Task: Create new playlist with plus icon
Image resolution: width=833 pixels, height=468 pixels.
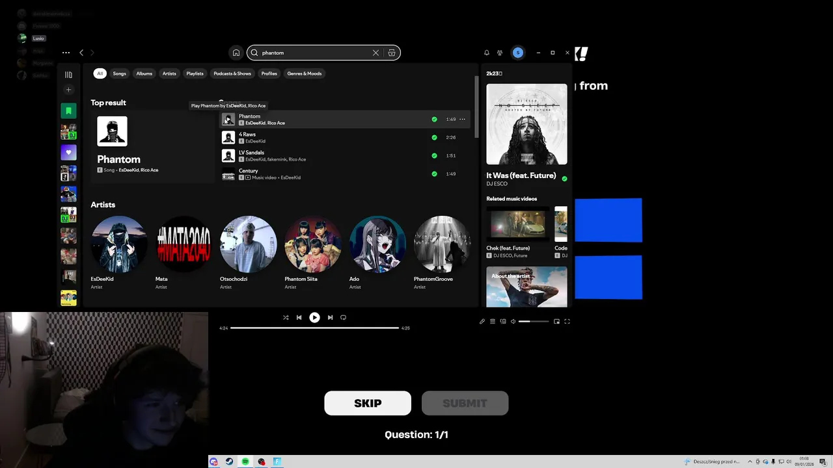Action: [68, 90]
